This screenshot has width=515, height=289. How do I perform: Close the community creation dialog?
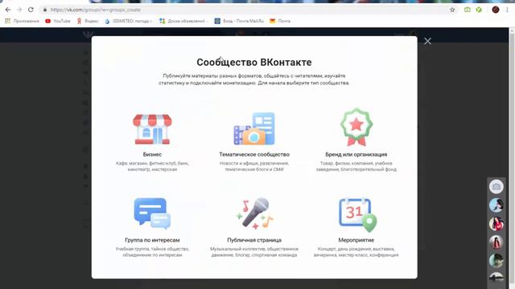pos(427,41)
